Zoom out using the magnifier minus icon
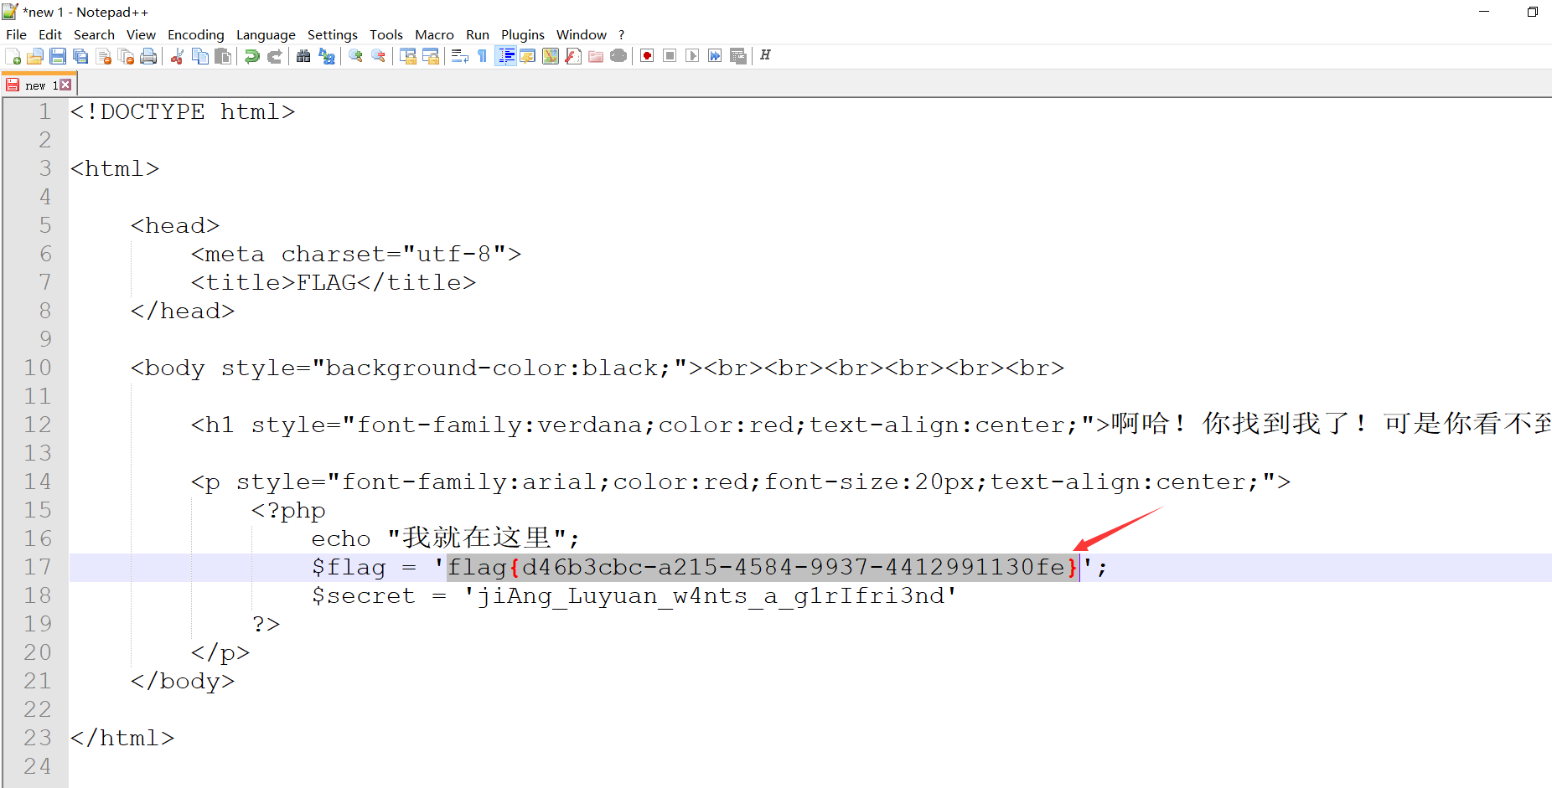Screen dimensions: 1552x788 [x=379, y=56]
